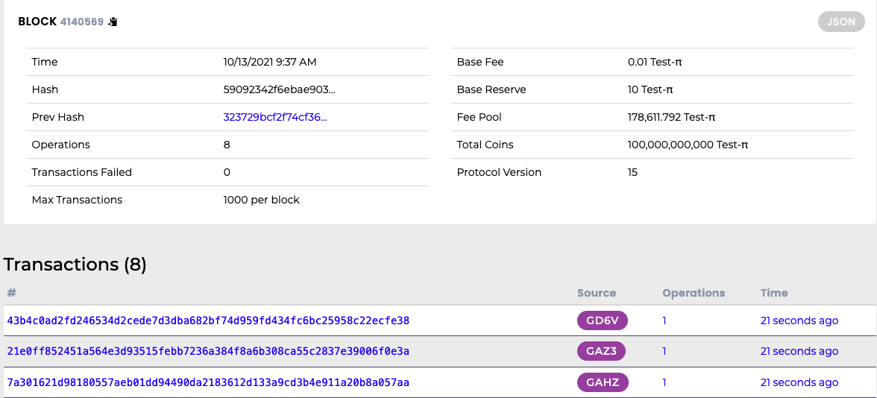
Task: Click the Time column header in transactions table
Action: pyautogui.click(x=774, y=293)
